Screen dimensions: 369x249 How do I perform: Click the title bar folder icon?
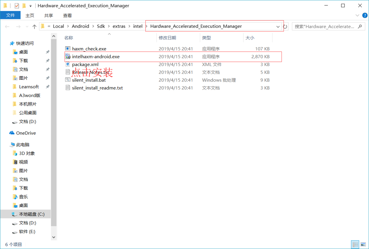tap(5, 6)
